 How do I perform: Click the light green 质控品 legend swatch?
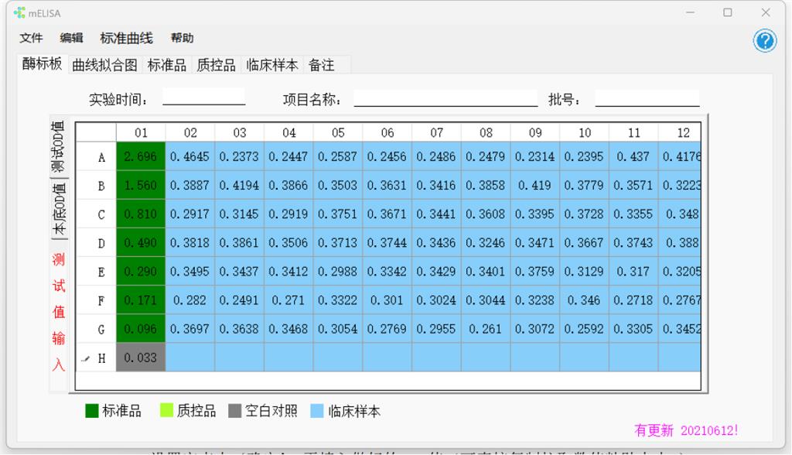166,411
